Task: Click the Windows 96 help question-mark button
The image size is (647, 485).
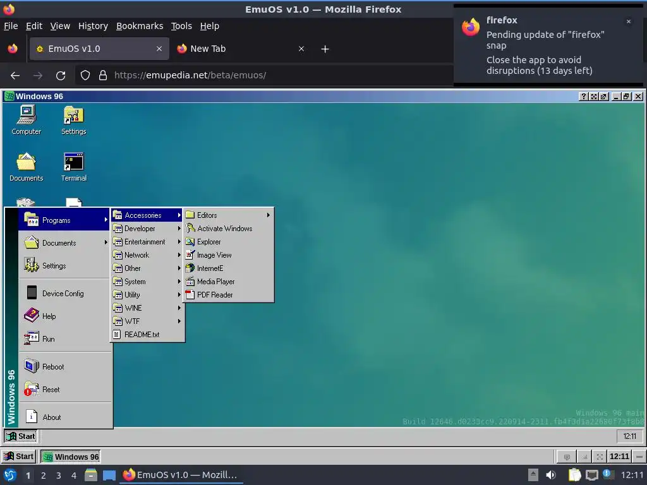Action: tap(583, 97)
